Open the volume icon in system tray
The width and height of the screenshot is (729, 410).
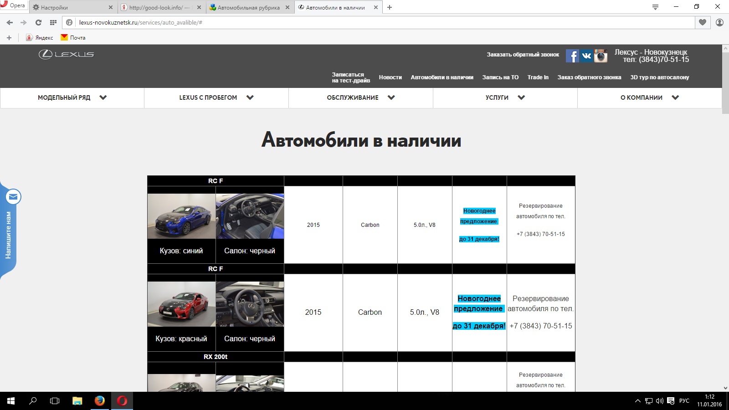pos(660,401)
